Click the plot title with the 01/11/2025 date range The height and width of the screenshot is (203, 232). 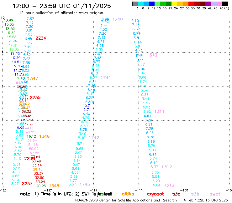tap(62, 6)
